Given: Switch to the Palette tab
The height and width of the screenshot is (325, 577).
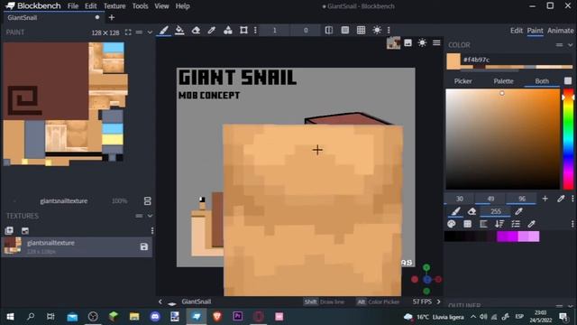Looking at the screenshot, I should (x=503, y=81).
